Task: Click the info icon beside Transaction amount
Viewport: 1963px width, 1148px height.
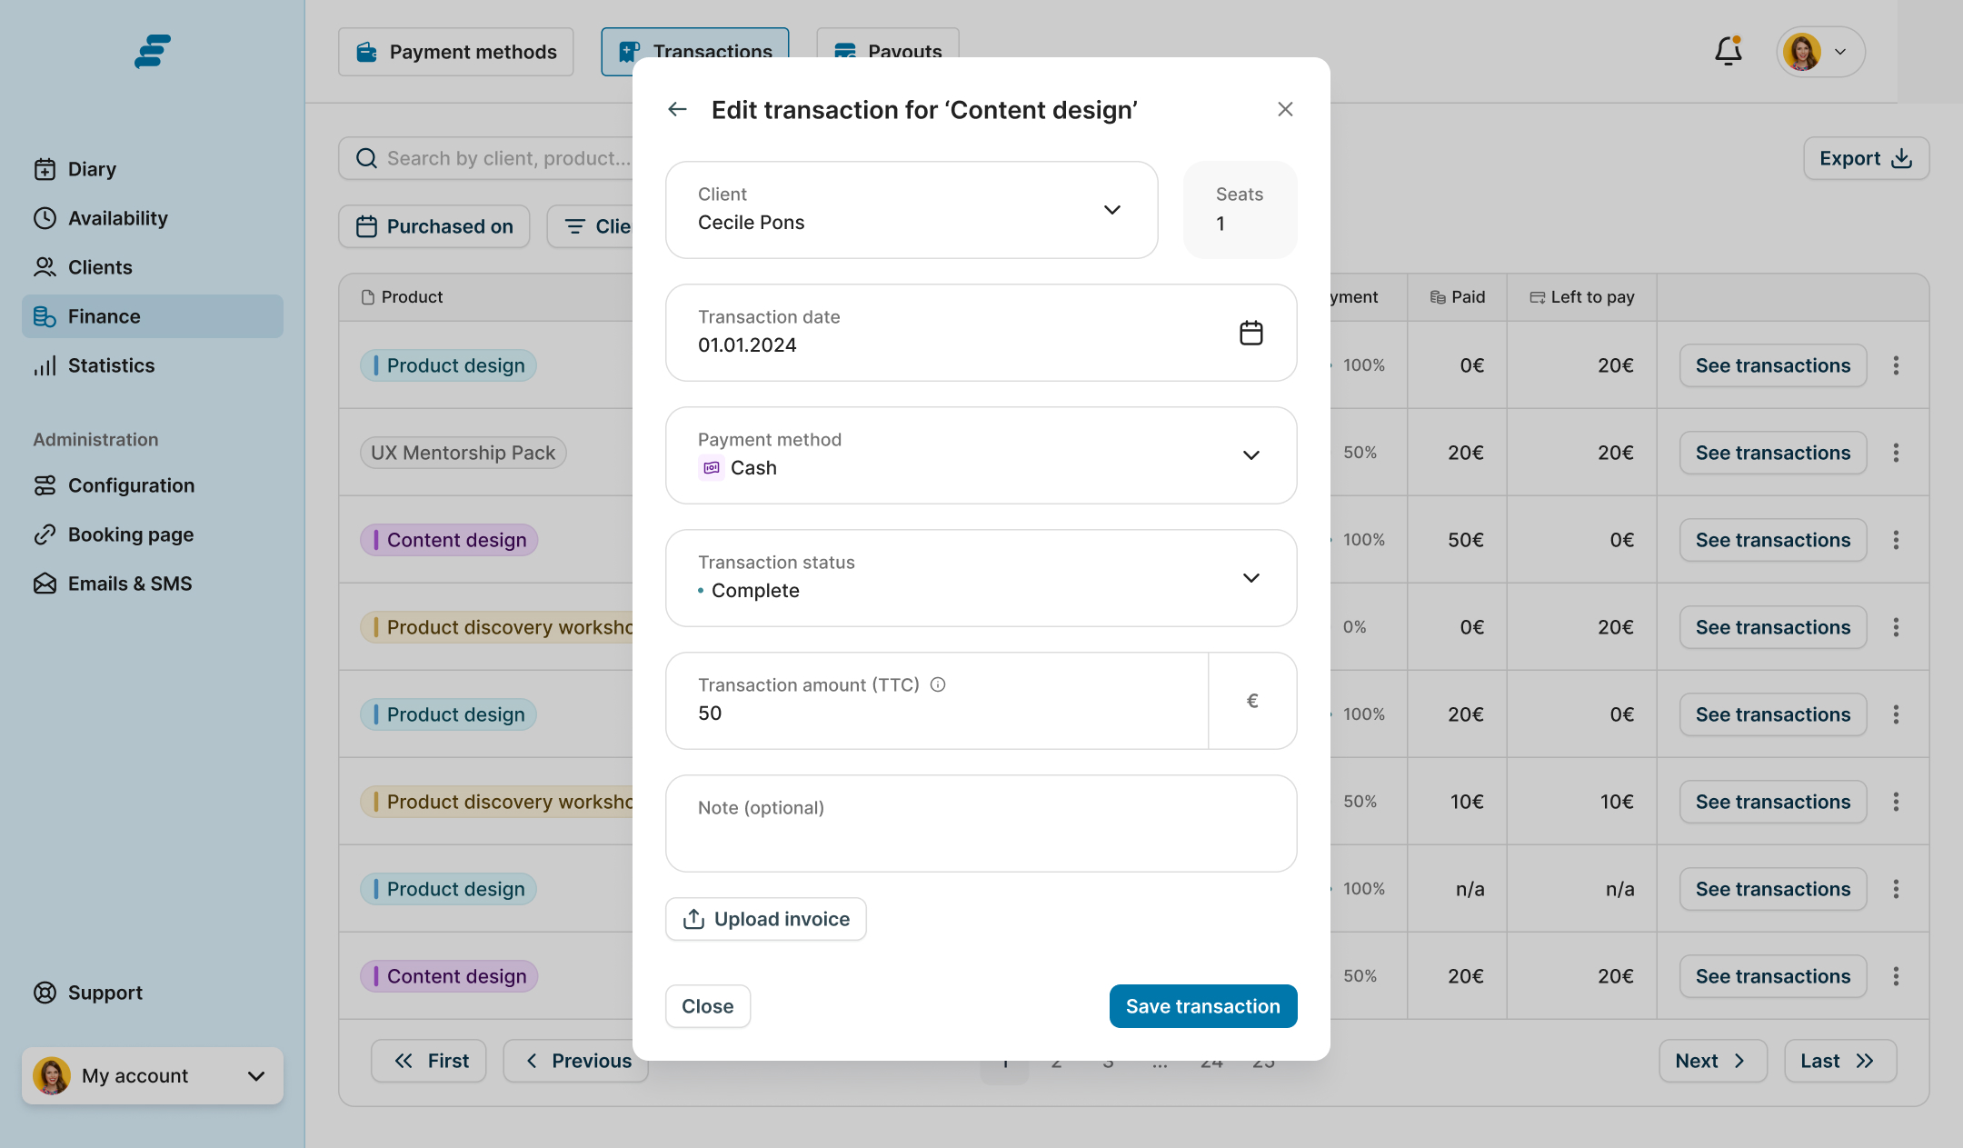Action: click(x=938, y=685)
